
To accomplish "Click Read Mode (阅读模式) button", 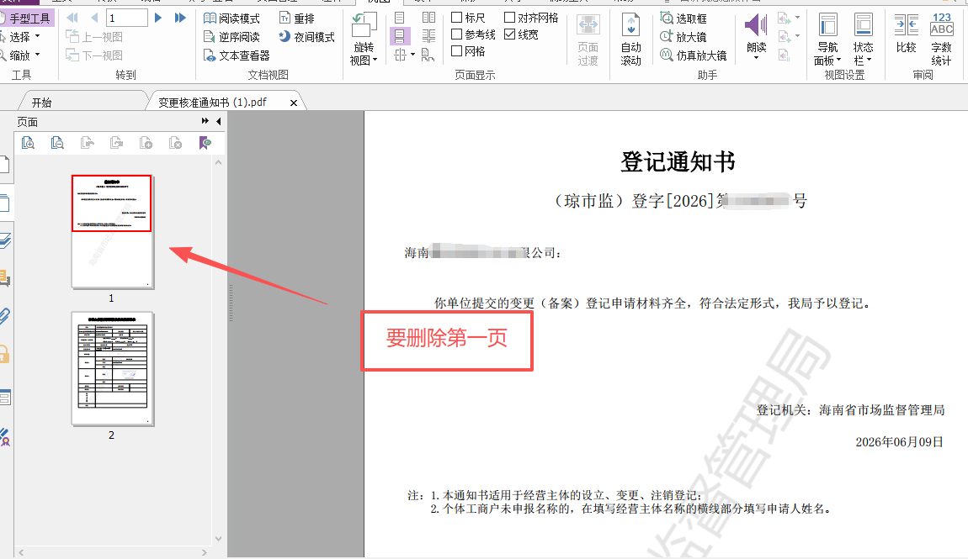I will pos(231,18).
